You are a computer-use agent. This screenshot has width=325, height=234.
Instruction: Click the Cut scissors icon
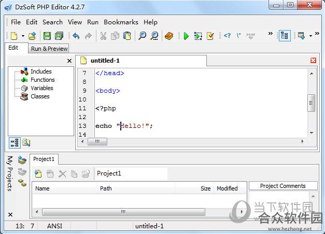click(103, 36)
